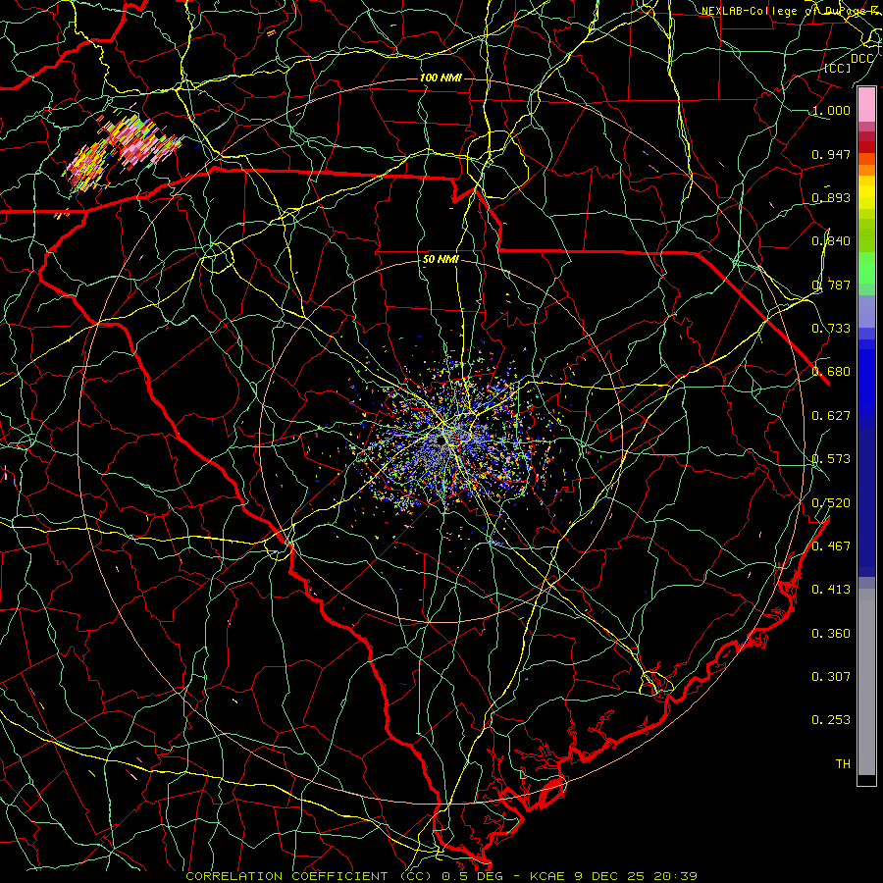The image size is (883, 883).
Task: Click the '50 NMI' range ring label
Action: (441, 260)
